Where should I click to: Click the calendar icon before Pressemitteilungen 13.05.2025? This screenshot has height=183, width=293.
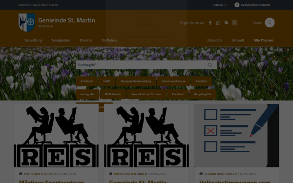(21, 174)
